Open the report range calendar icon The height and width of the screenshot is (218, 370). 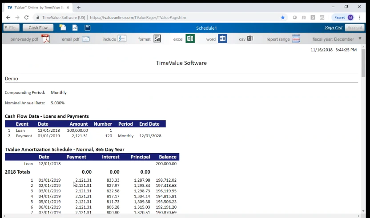point(296,39)
